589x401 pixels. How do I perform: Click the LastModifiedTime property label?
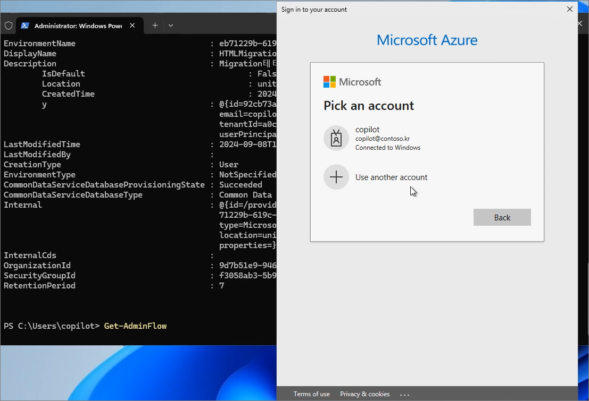pos(42,144)
